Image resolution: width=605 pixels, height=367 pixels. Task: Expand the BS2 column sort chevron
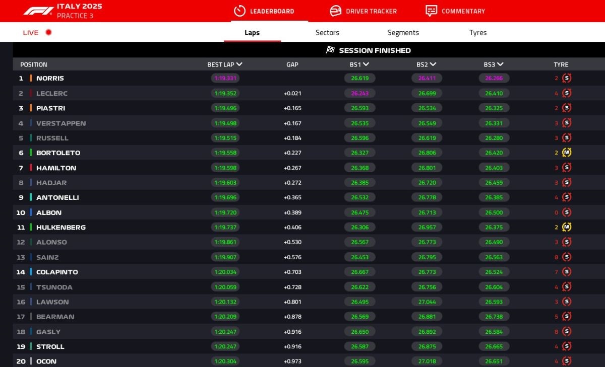tap(433, 64)
